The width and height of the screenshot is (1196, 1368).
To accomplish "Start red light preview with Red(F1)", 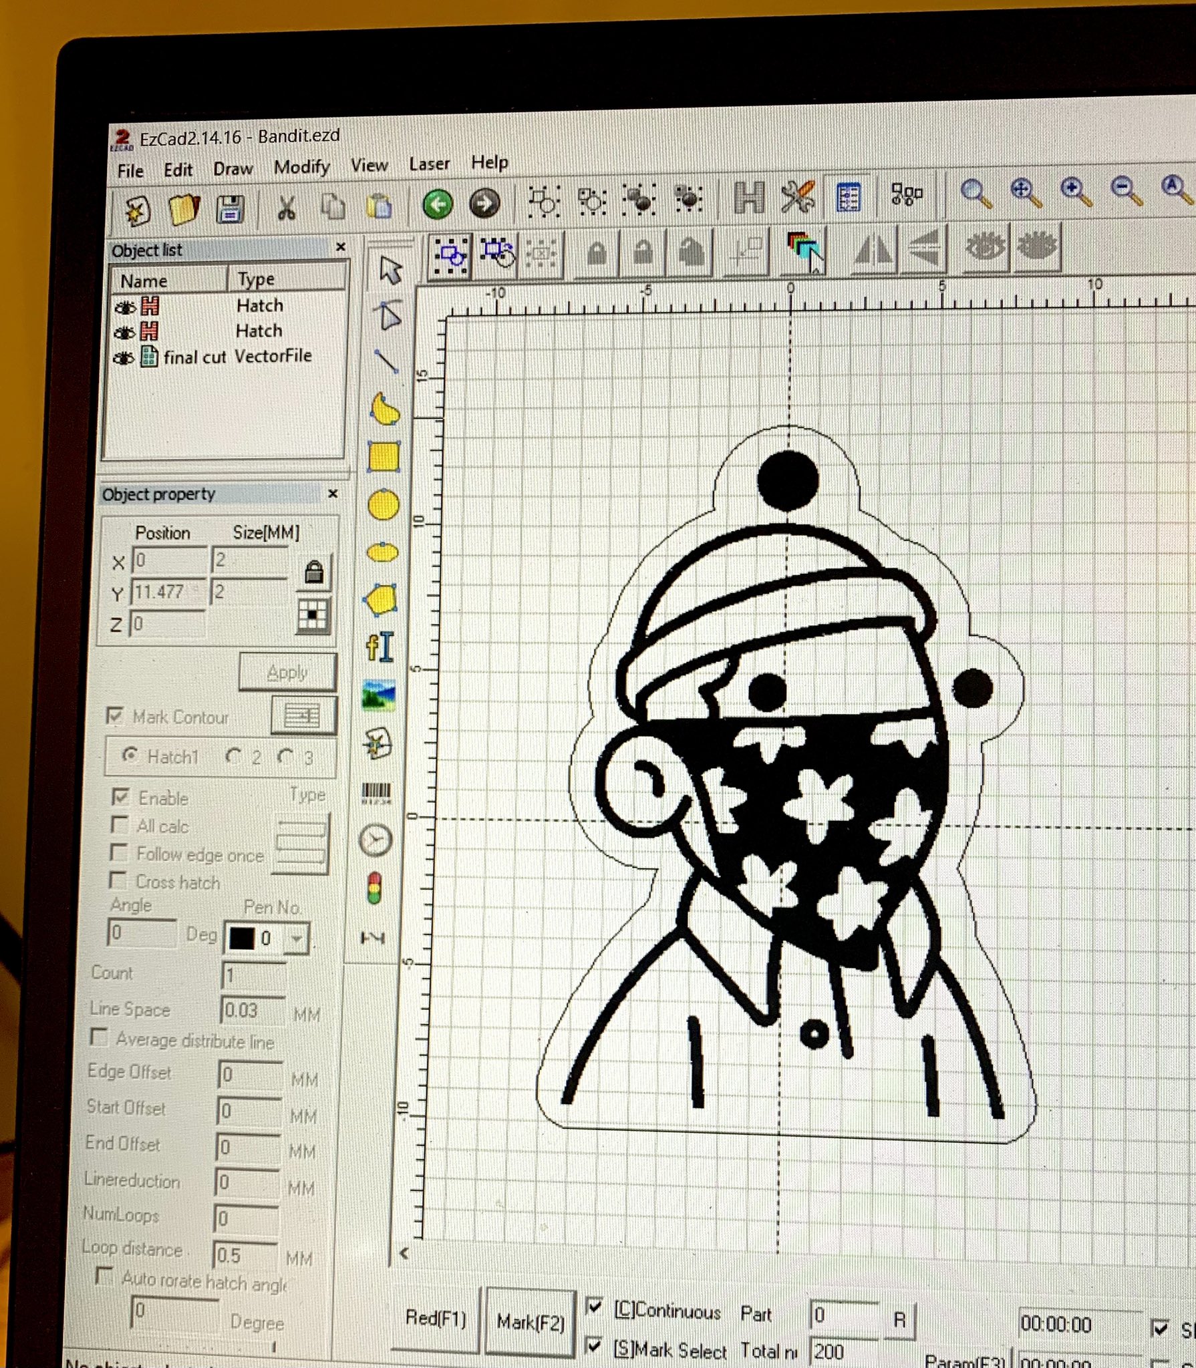I will [436, 1318].
